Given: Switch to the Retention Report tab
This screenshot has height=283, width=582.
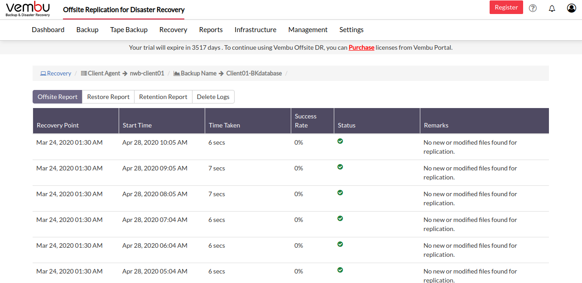Looking at the screenshot, I should (163, 97).
